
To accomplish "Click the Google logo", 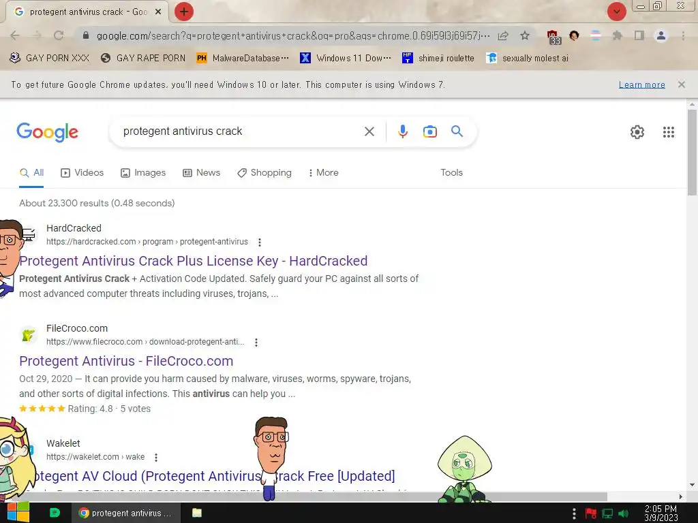I will [48, 132].
